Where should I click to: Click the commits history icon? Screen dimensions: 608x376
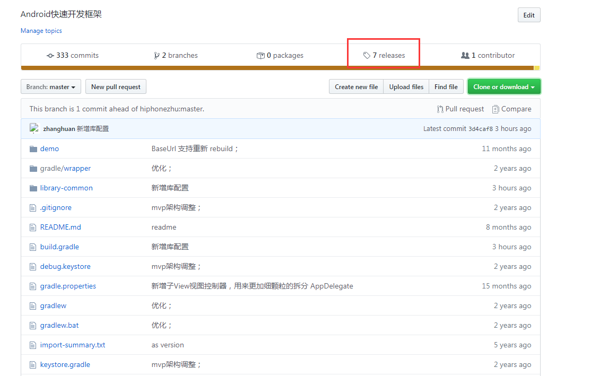tap(50, 56)
